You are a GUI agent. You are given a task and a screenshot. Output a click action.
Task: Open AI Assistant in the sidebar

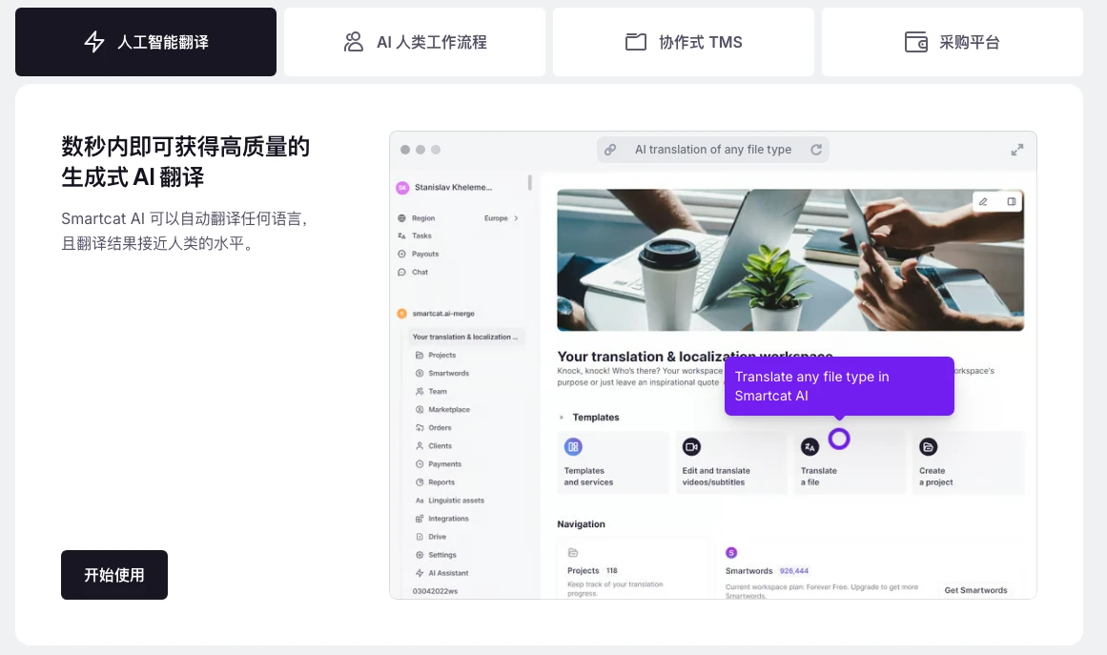tap(448, 573)
